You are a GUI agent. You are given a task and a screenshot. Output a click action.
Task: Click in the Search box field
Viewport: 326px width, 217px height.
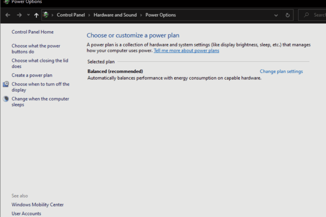[312, 15]
